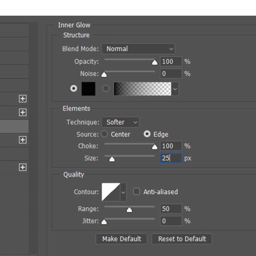Select the highlighted effect in the sidebar

pyautogui.click(x=14, y=126)
